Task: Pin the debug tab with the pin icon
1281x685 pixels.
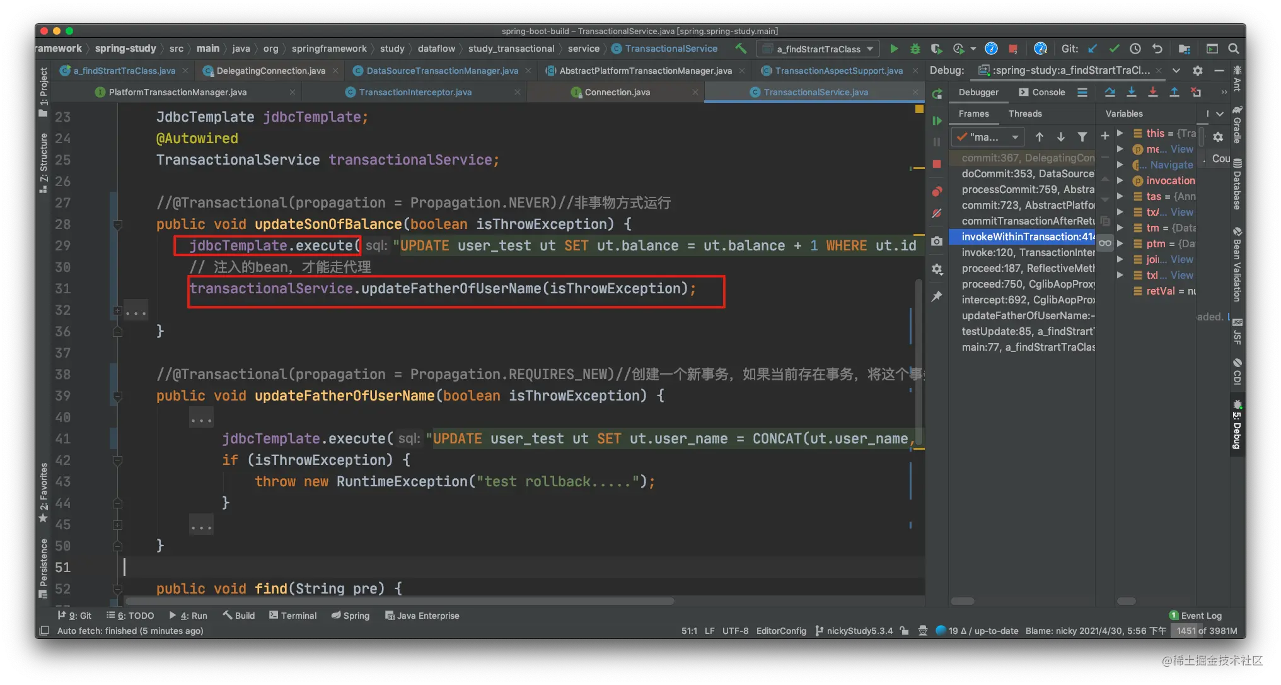Action: 937,296
